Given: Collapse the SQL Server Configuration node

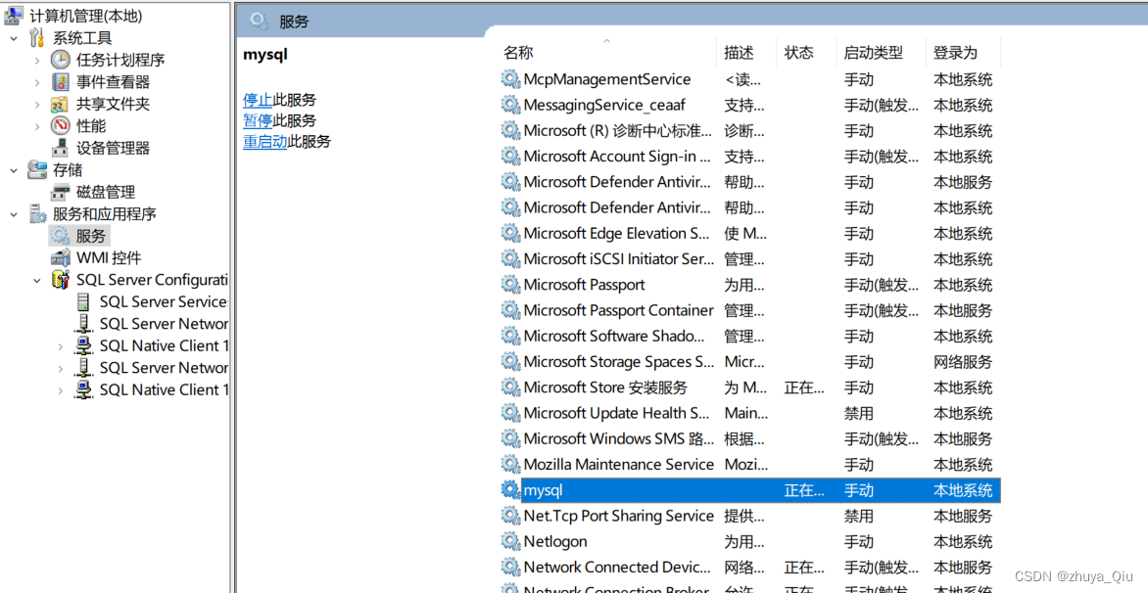Looking at the screenshot, I should click(37, 280).
